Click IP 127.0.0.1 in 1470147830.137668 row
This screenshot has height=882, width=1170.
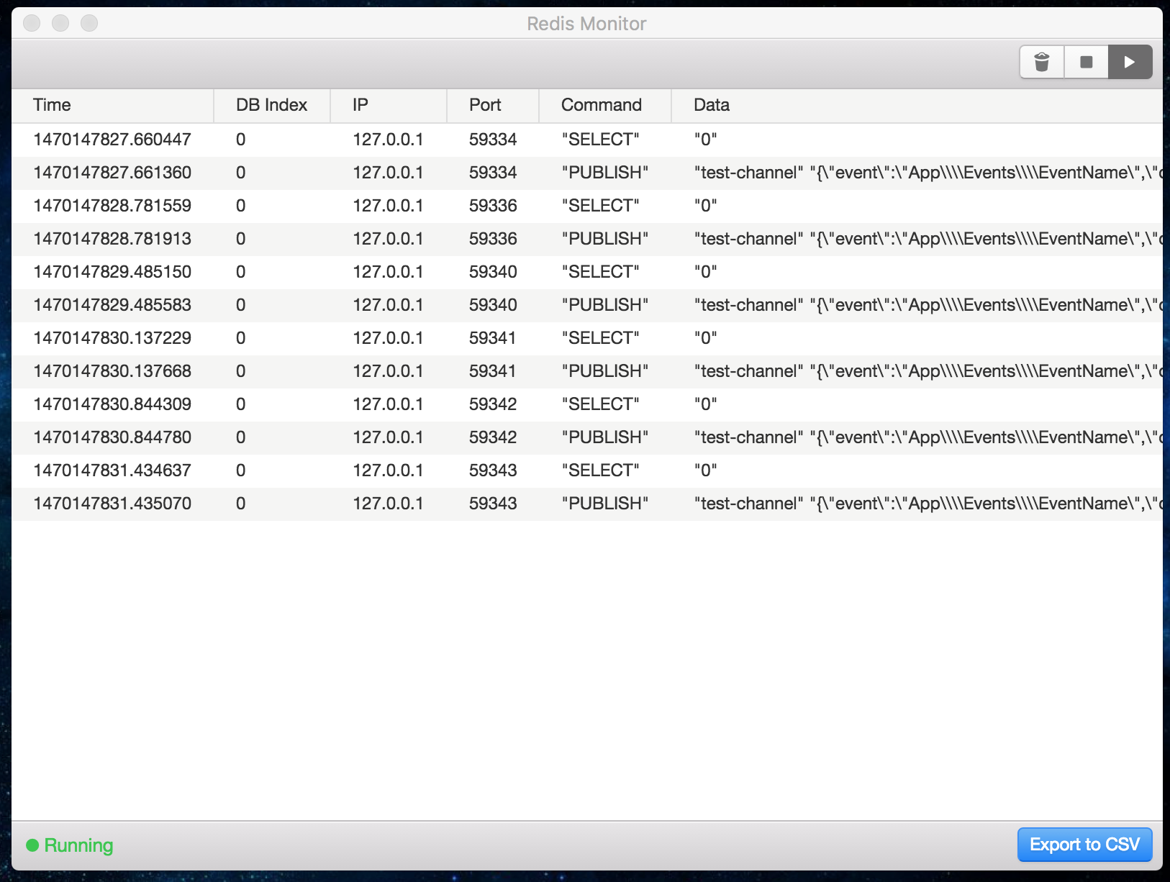pos(388,371)
